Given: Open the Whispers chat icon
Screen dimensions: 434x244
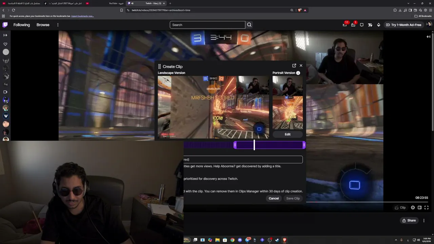Looking at the screenshot, I should (x=362, y=25).
